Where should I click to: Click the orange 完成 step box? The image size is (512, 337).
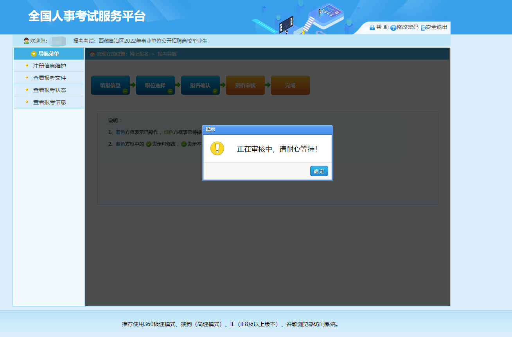(x=290, y=85)
